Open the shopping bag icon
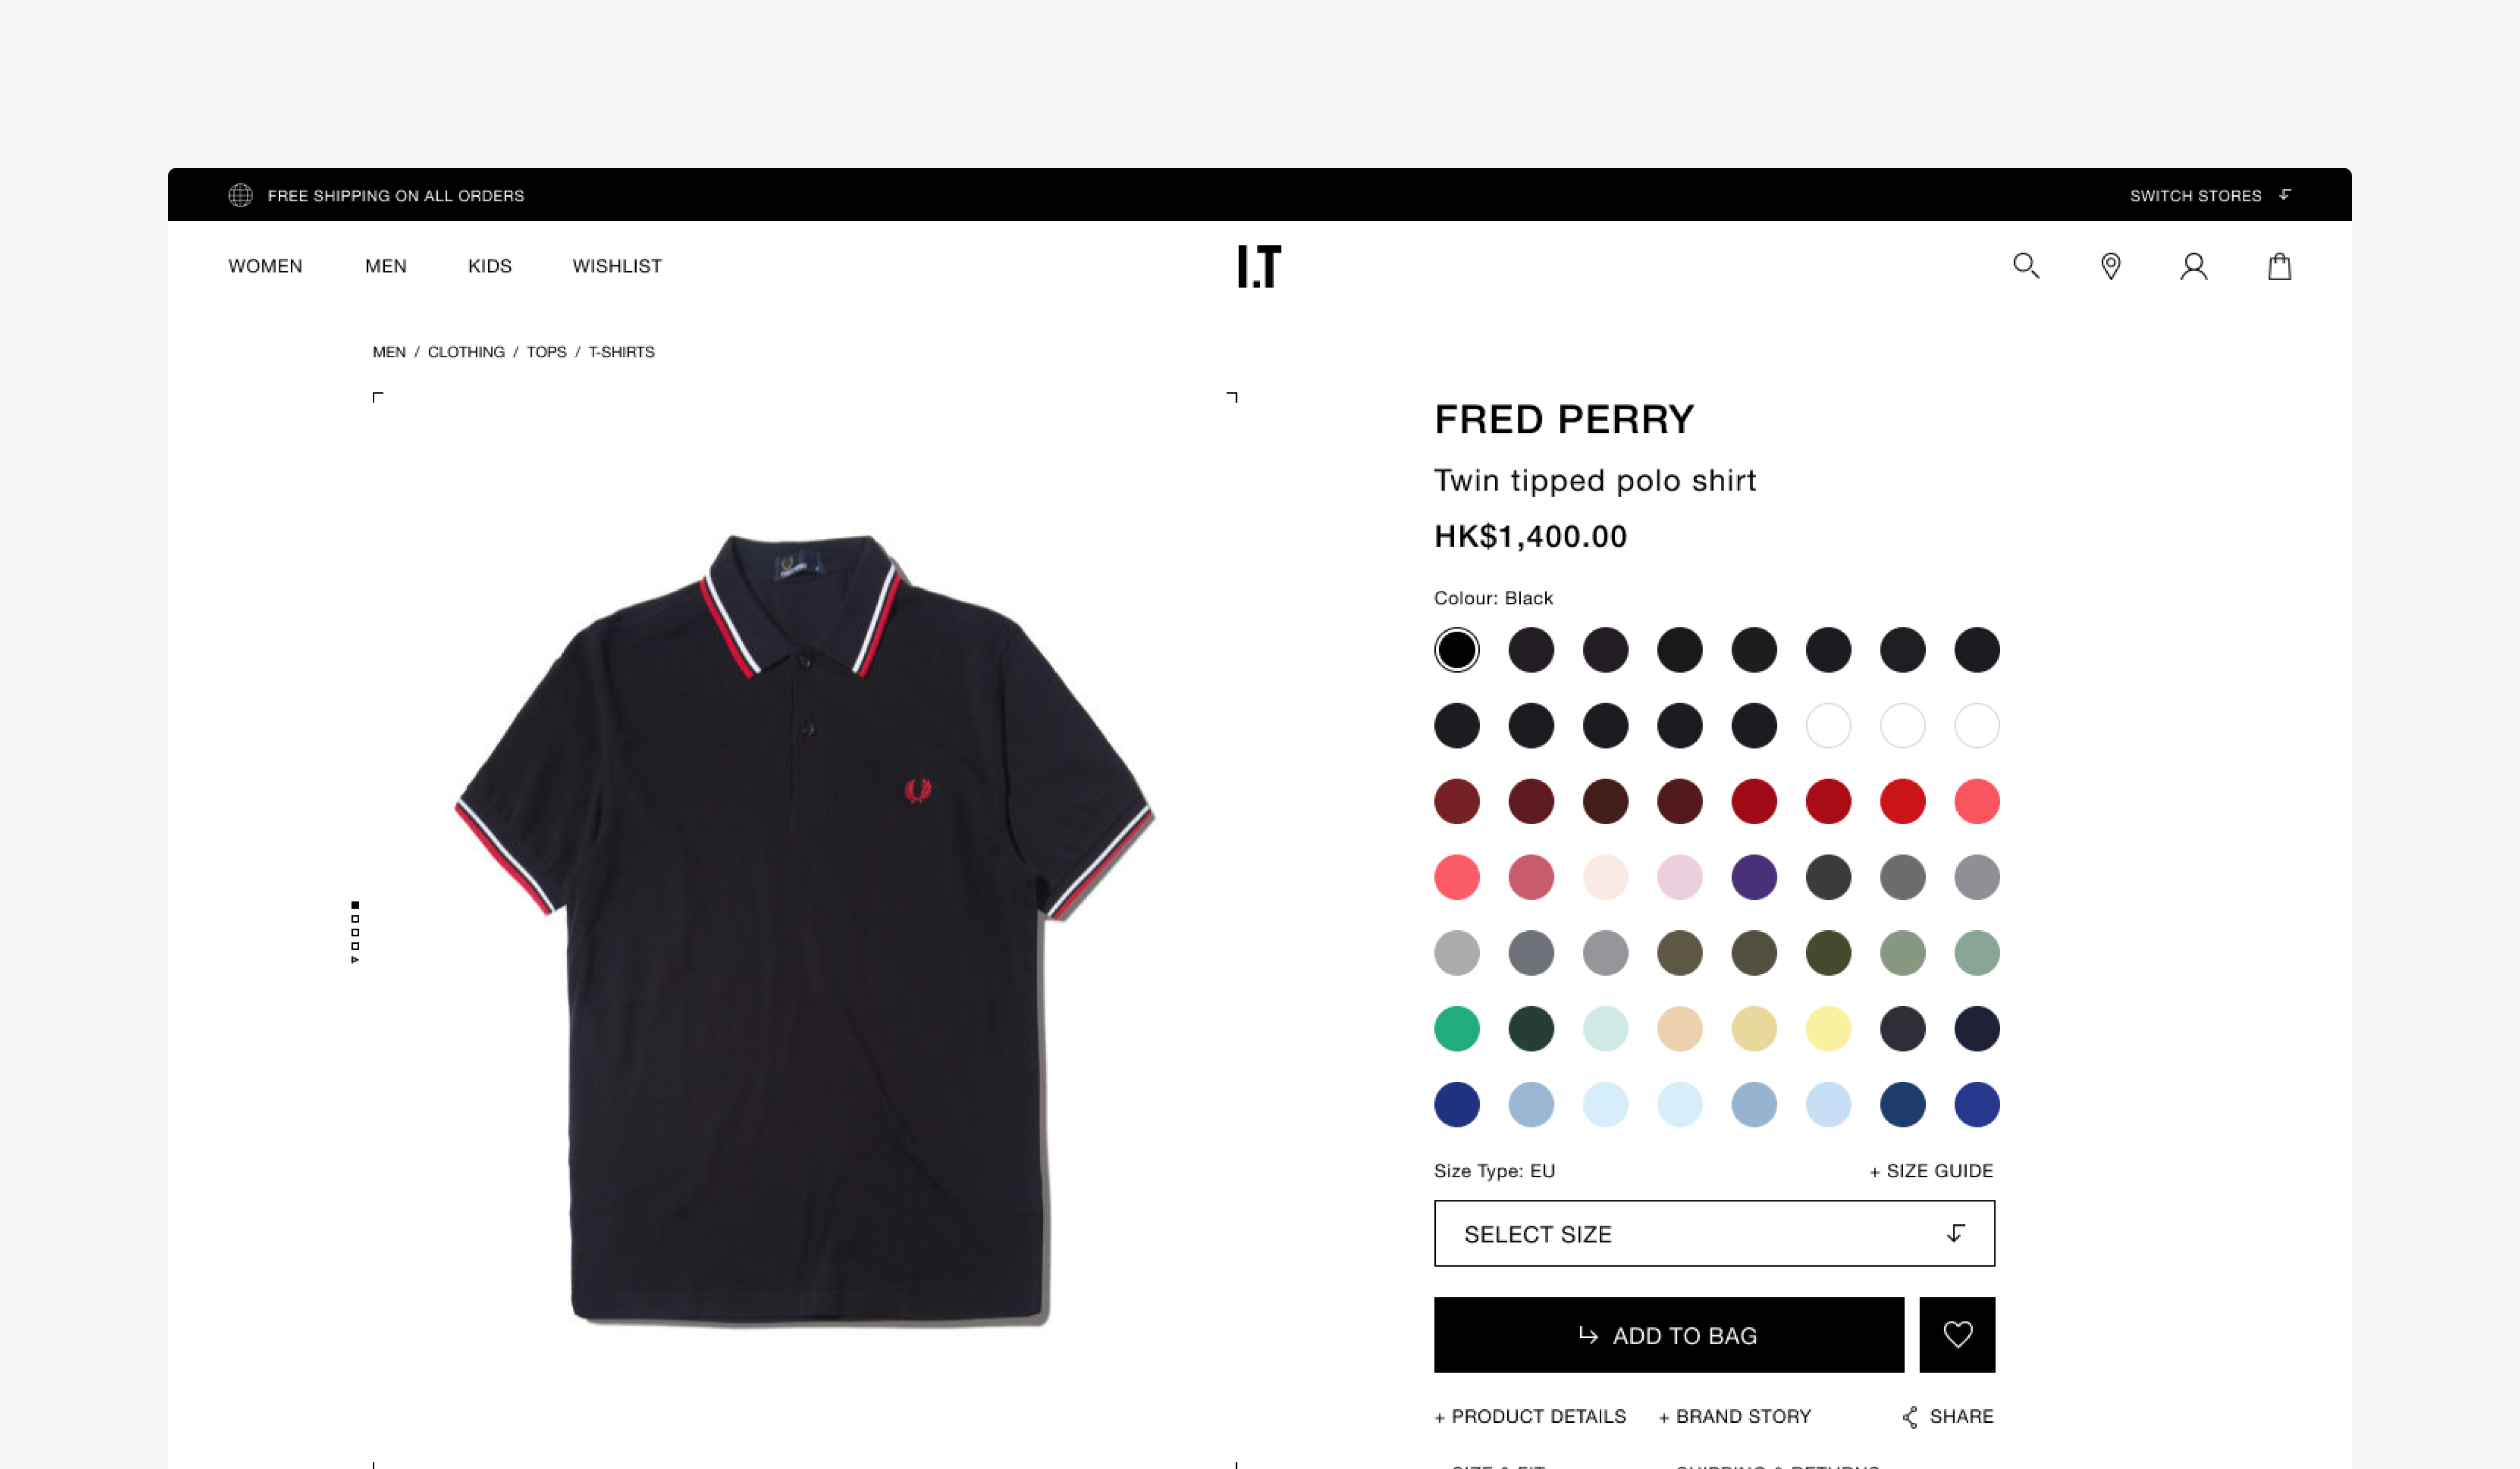 click(2279, 266)
